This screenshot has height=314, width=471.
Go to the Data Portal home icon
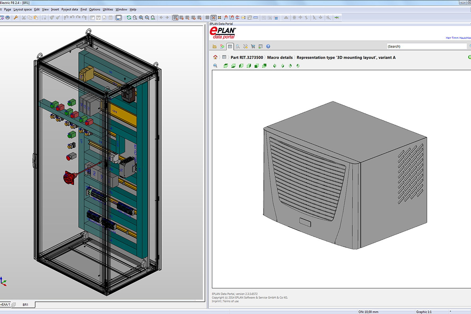[215, 57]
